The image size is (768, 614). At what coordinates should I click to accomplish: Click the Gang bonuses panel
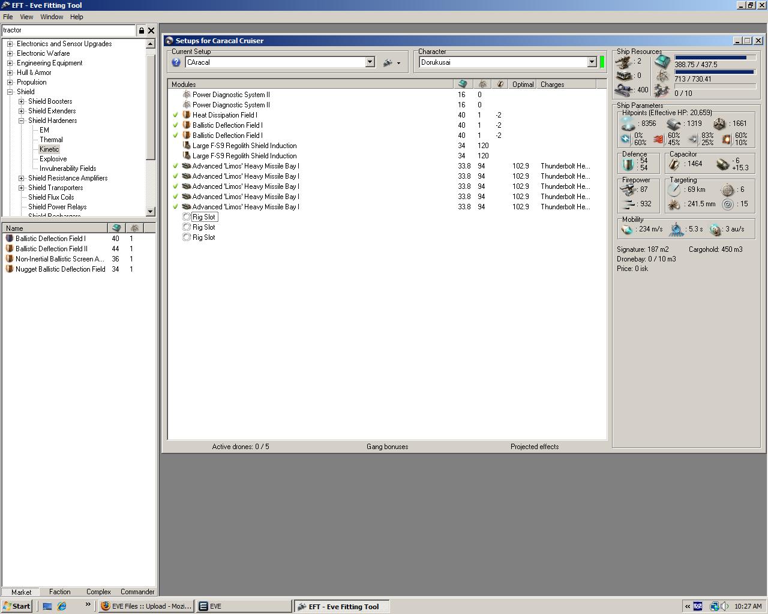point(388,447)
